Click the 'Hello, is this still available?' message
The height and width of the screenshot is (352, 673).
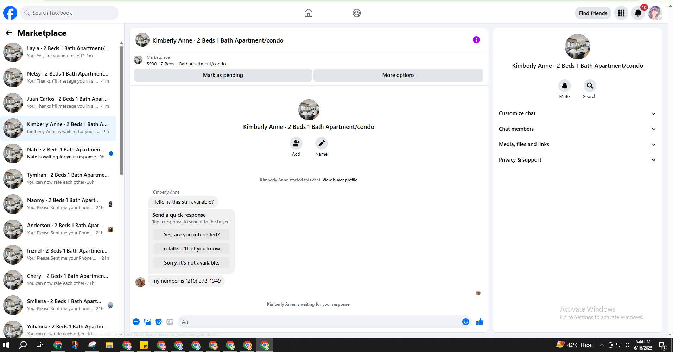click(183, 202)
